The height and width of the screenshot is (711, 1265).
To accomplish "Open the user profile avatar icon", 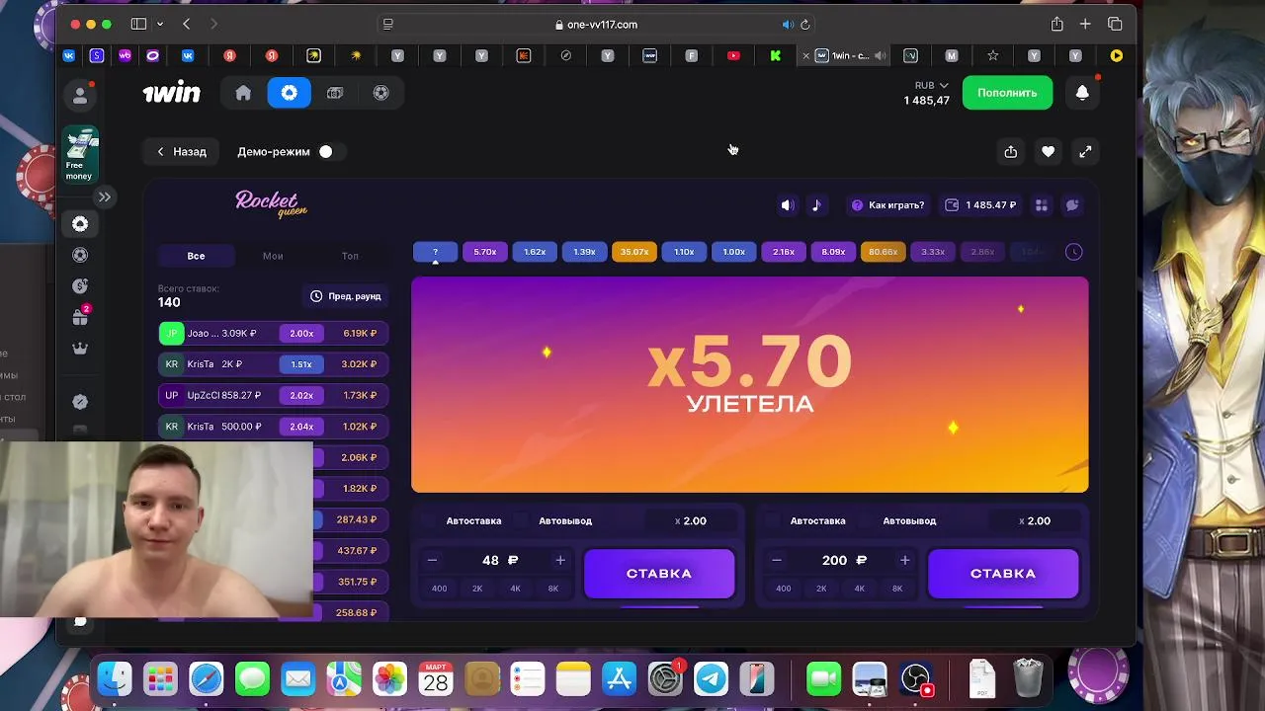I will pos(80,96).
